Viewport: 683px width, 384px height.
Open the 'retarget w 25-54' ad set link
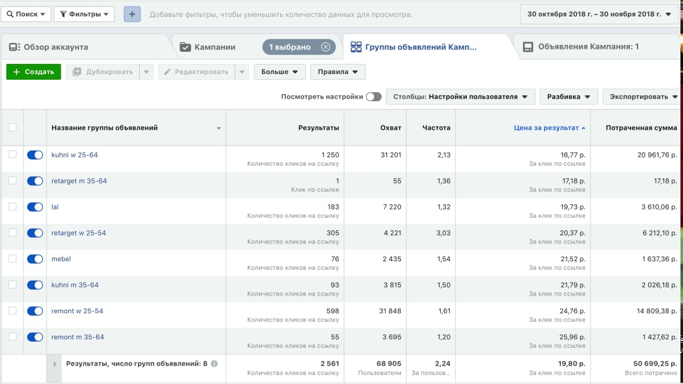click(x=78, y=233)
